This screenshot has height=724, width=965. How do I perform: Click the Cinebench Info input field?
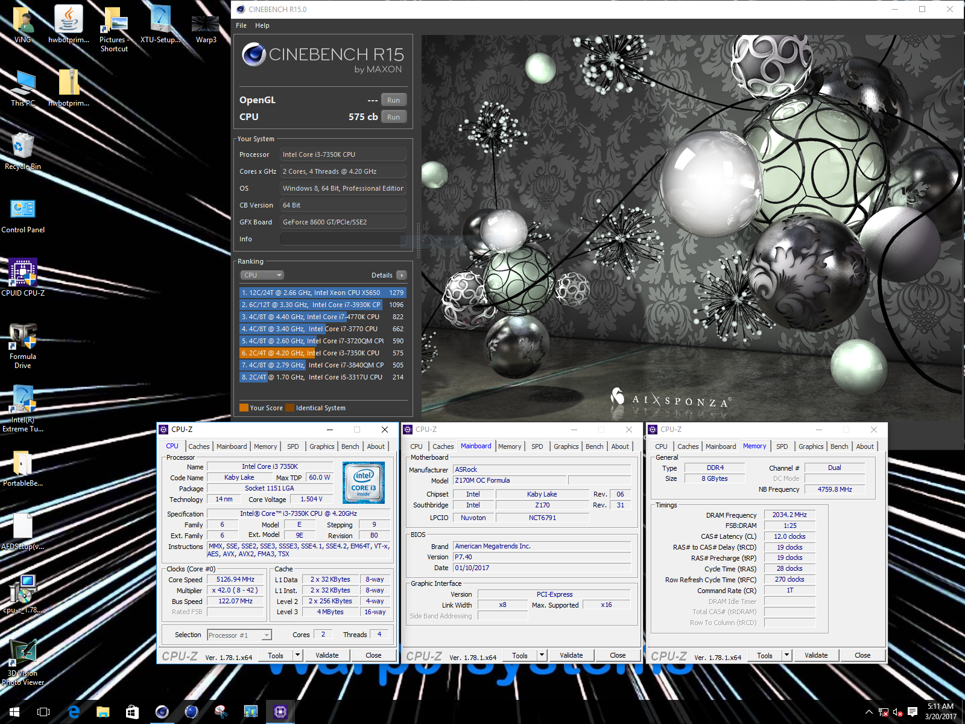coord(343,239)
